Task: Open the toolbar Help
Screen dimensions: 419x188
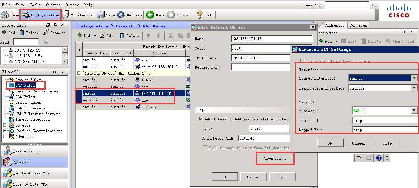Action: 205,15
